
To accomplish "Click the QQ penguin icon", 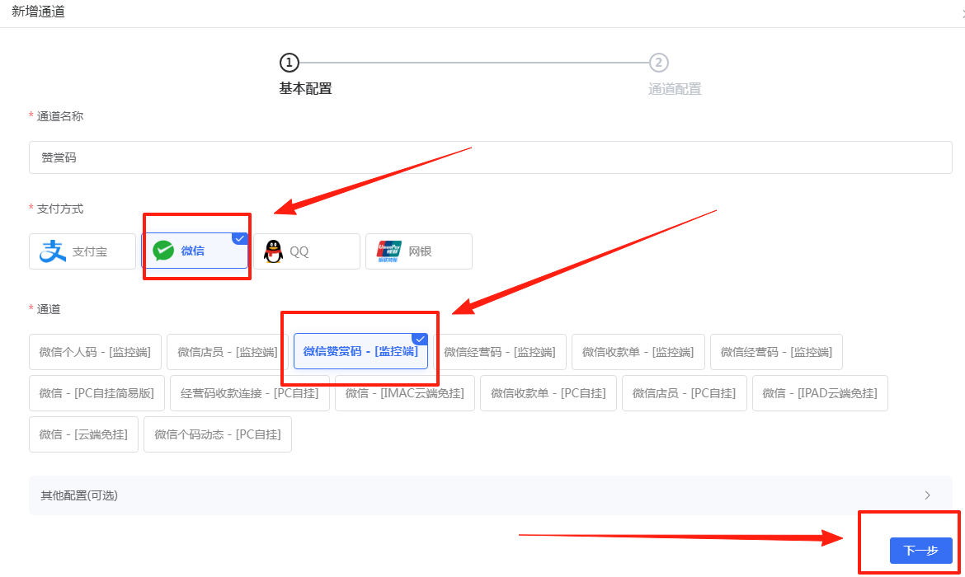I will tap(273, 251).
